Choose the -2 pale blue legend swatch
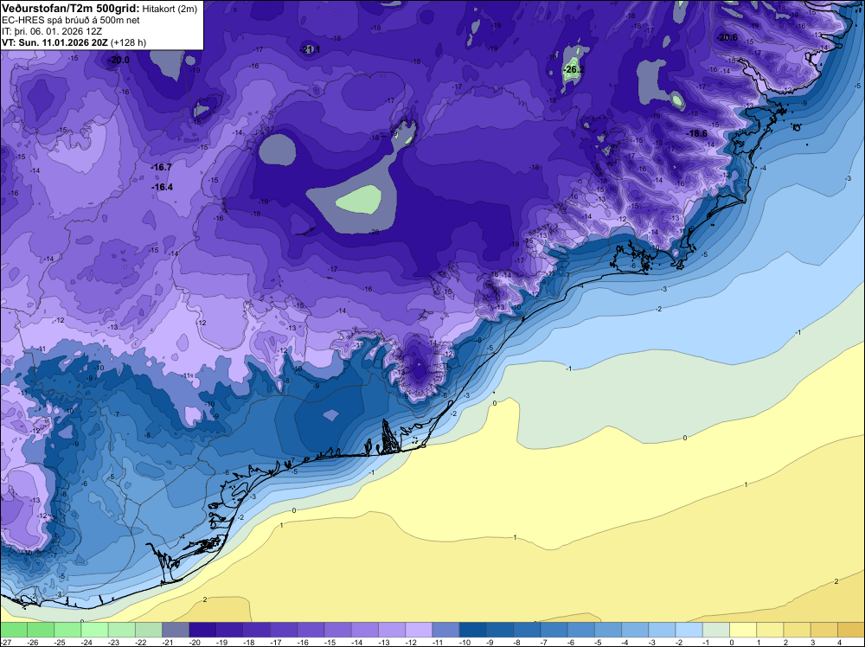The height and width of the screenshot is (647, 865). (x=689, y=630)
